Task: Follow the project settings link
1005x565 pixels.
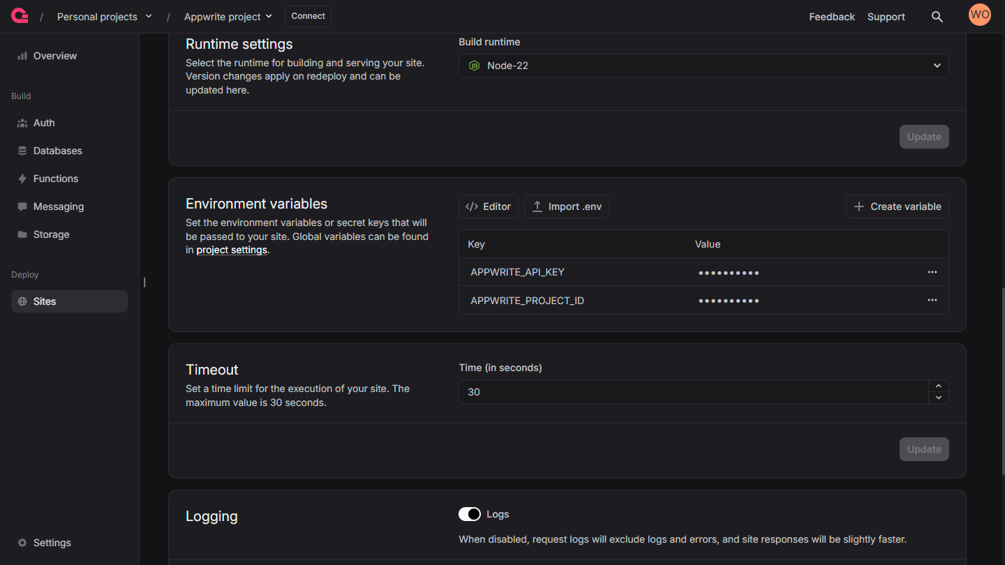Action: coord(232,250)
